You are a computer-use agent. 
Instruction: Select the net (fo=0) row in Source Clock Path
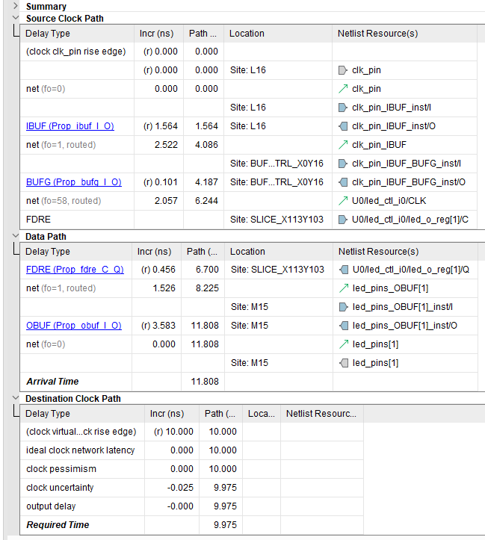tap(248, 89)
